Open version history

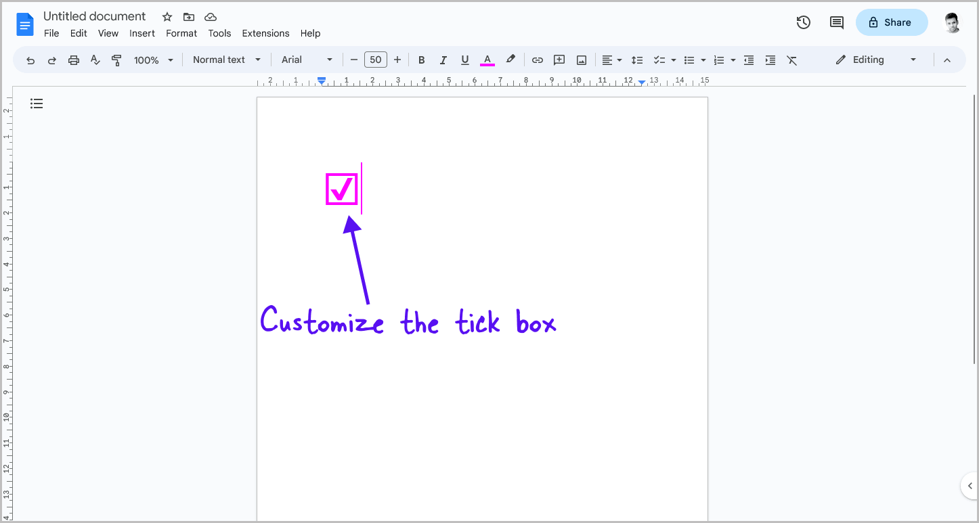click(803, 22)
